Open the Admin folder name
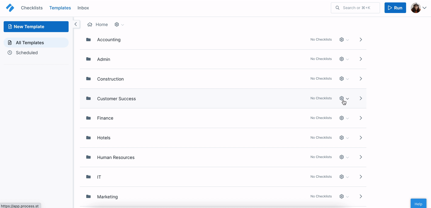 click(104, 59)
